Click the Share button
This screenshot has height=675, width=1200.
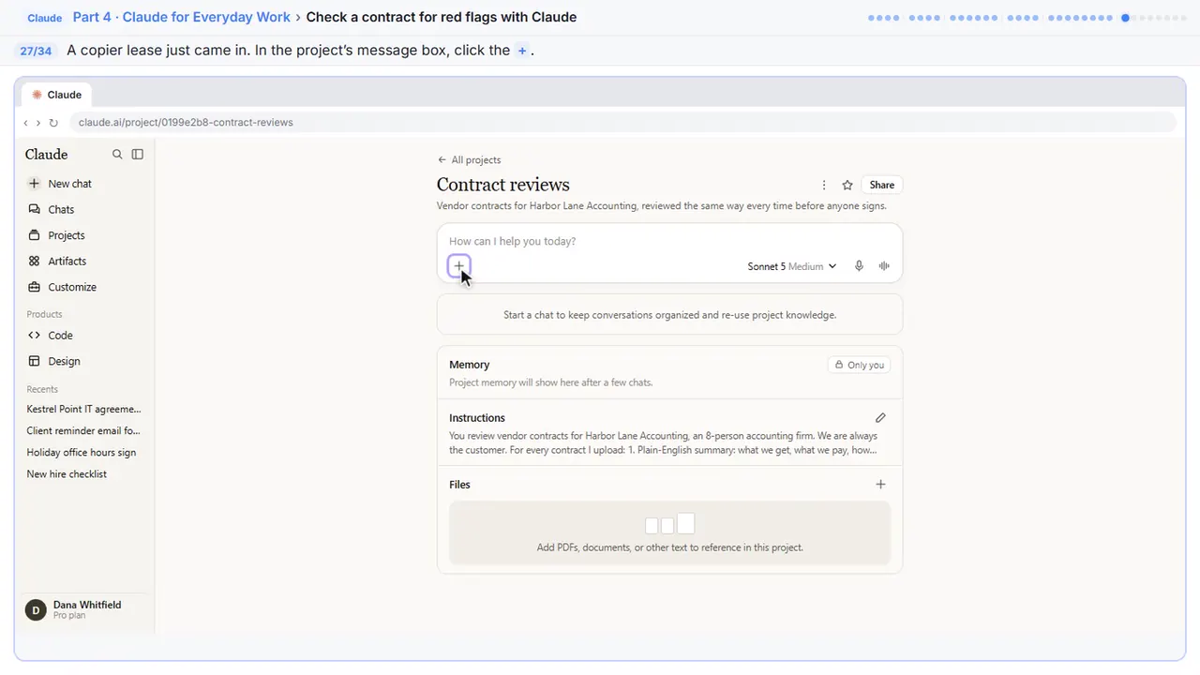click(882, 186)
